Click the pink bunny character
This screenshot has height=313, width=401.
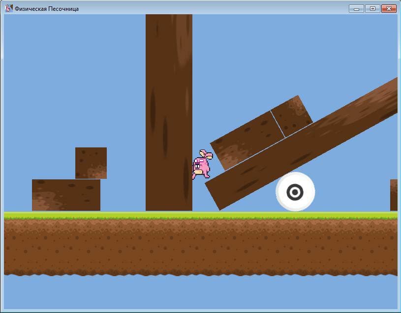tap(202, 165)
